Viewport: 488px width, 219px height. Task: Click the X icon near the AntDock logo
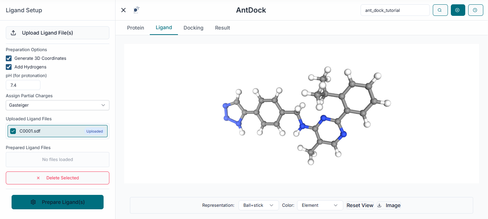click(123, 10)
